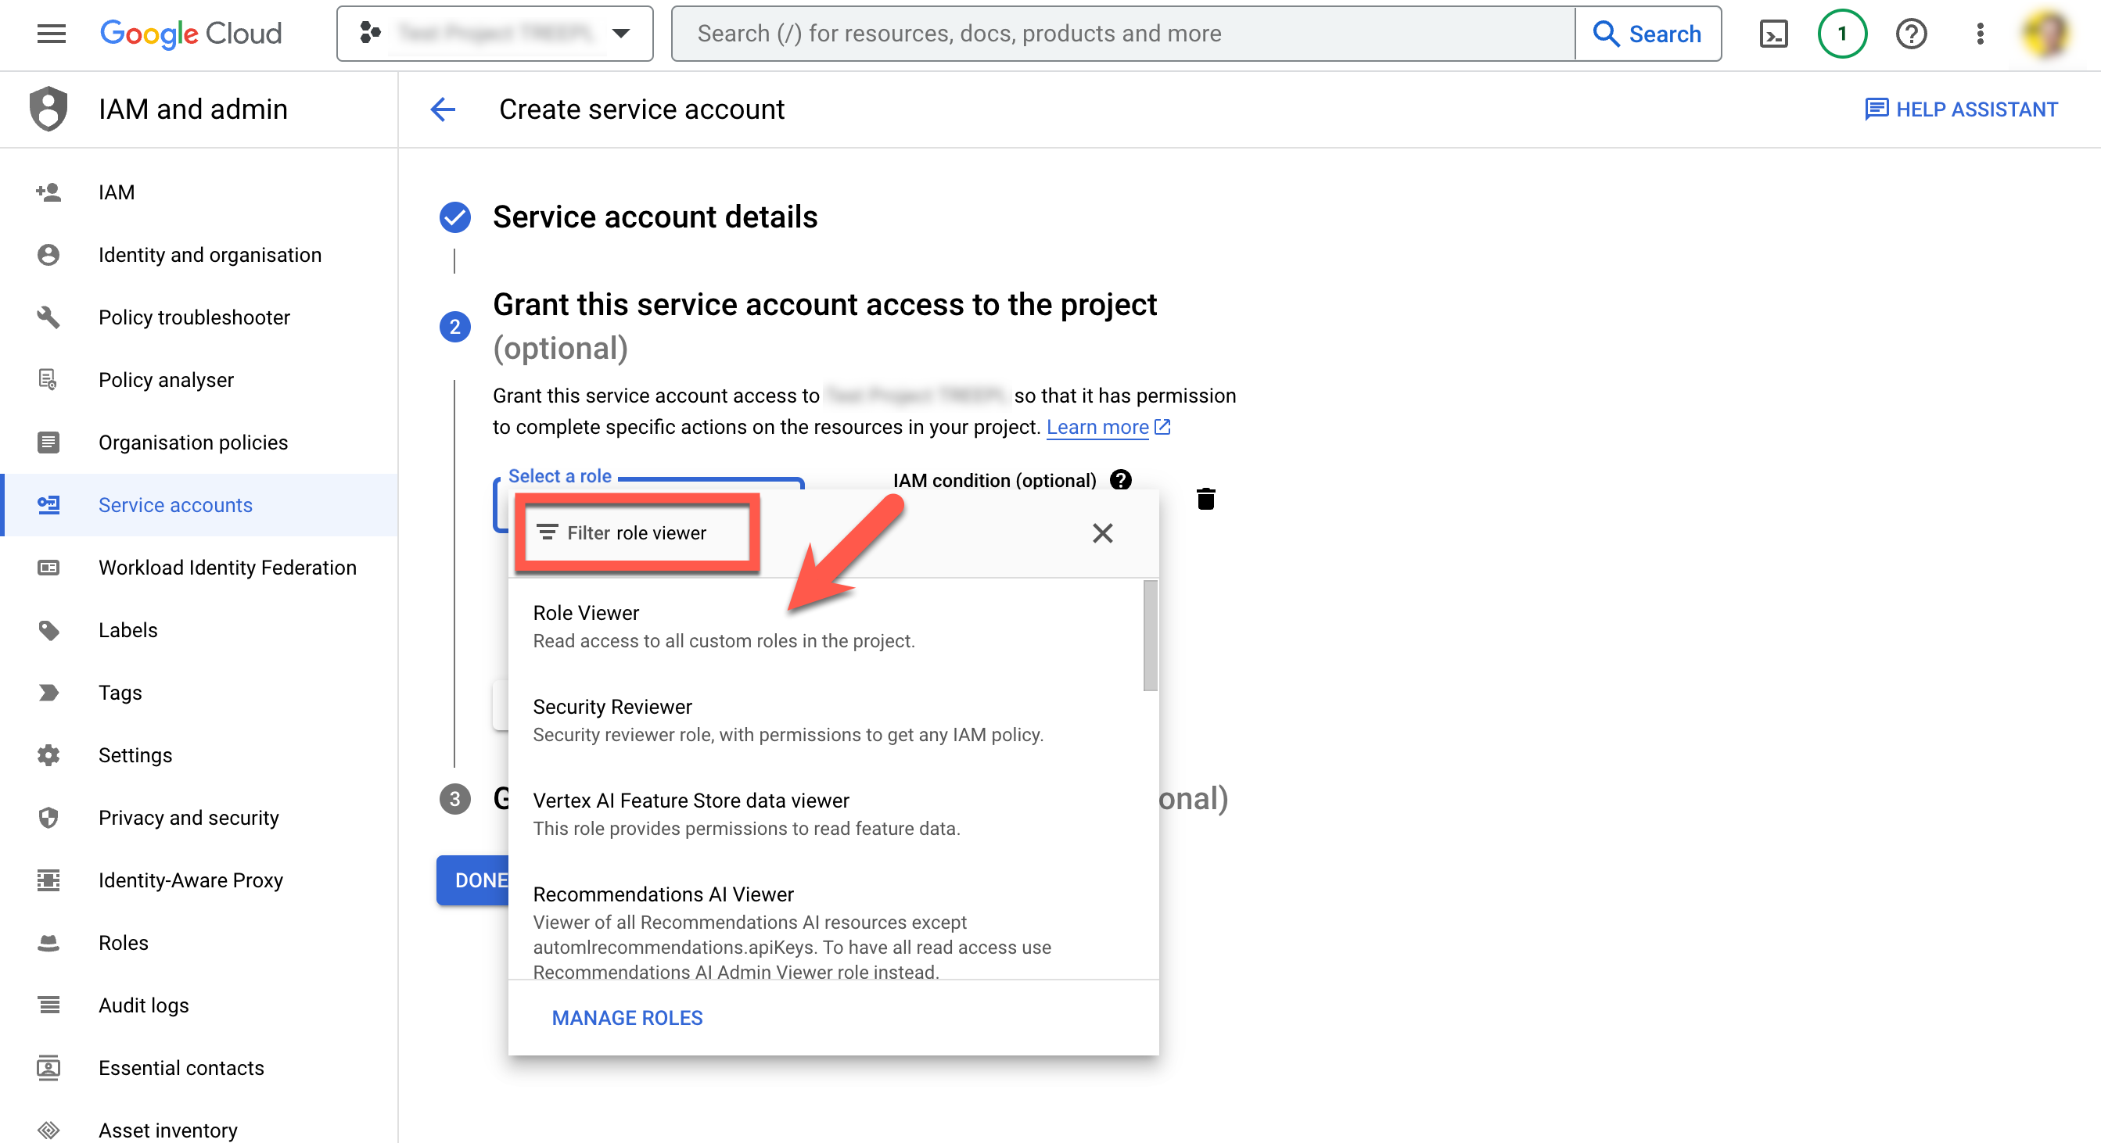The width and height of the screenshot is (2101, 1143).
Task: Click the Roles hat icon
Action: [x=48, y=944]
